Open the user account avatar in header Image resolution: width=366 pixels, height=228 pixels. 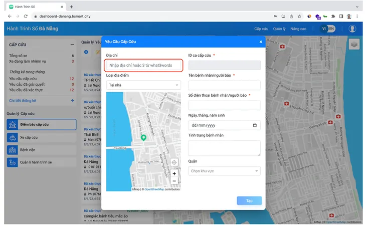352,29
